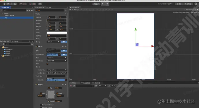Click the reset zoom magnifier in scene toolbar

(75, 10)
